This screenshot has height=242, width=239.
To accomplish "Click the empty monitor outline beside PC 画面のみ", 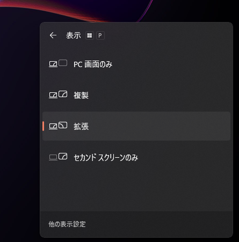I will click(63, 63).
